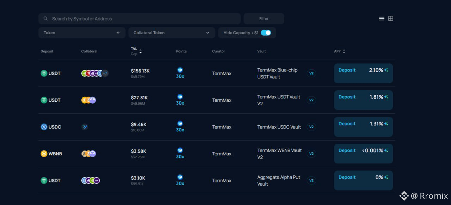This screenshot has height=205, width=451.
Task: Click sparkle icon beside 1.31% APY
Action: pyautogui.click(x=386, y=124)
